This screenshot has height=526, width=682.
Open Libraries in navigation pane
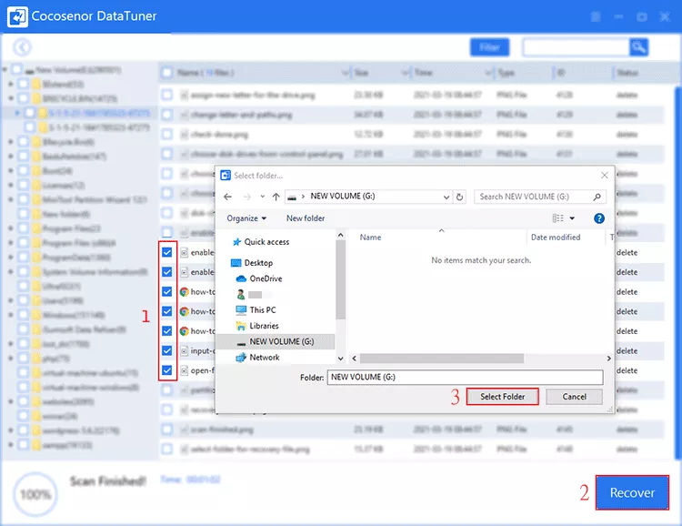[x=264, y=325]
